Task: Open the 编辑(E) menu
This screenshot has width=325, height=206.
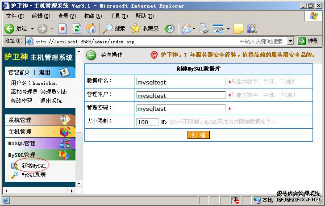Action: click(41, 16)
